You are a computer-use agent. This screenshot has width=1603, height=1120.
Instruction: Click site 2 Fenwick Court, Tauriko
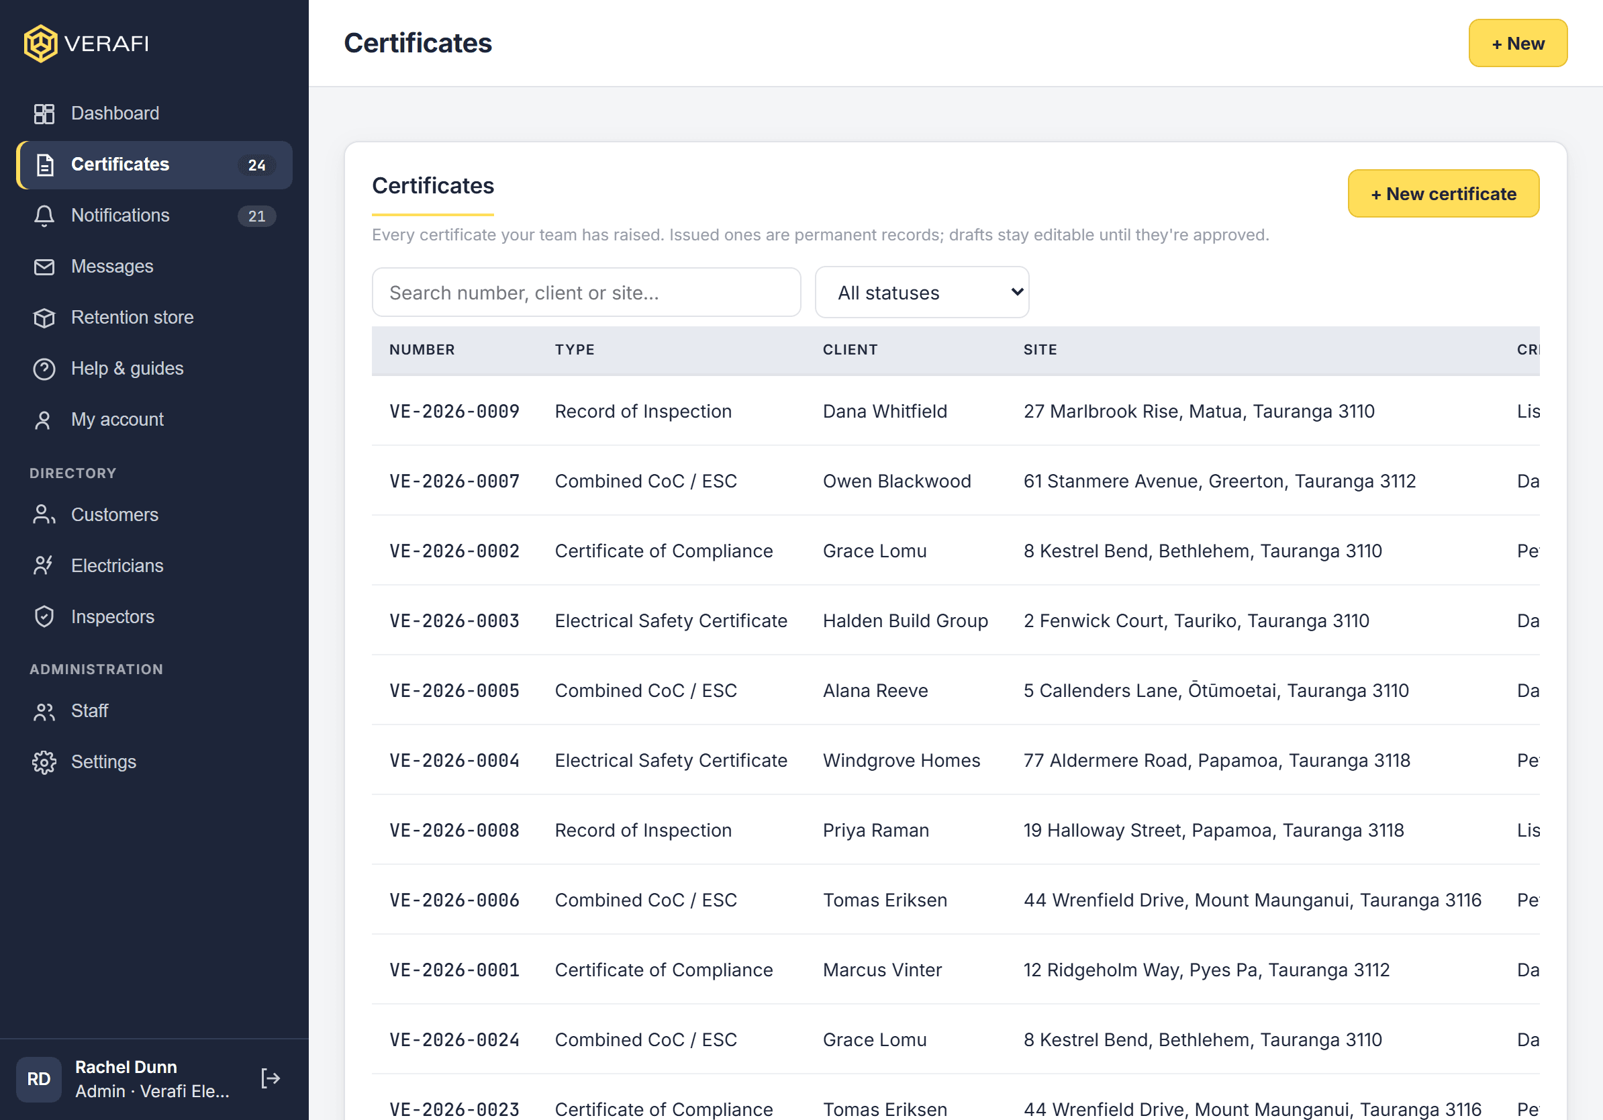click(1196, 620)
